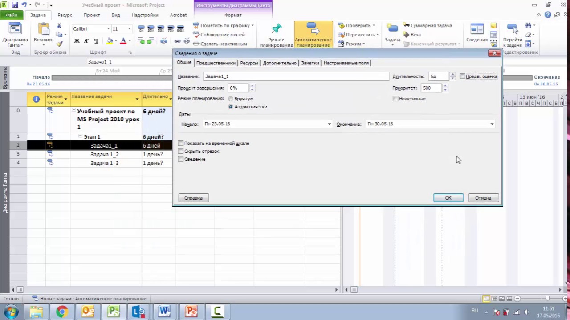Open the Project (Проект) ribbon tab
This screenshot has width=570, height=320.
tap(92, 15)
